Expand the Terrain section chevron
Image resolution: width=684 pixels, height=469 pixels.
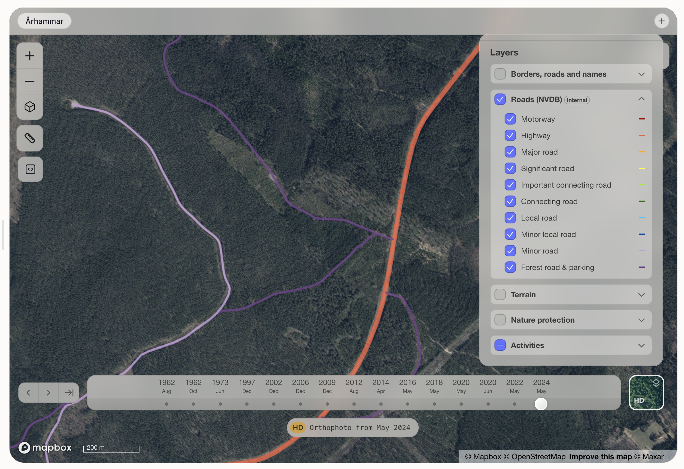pyautogui.click(x=642, y=295)
